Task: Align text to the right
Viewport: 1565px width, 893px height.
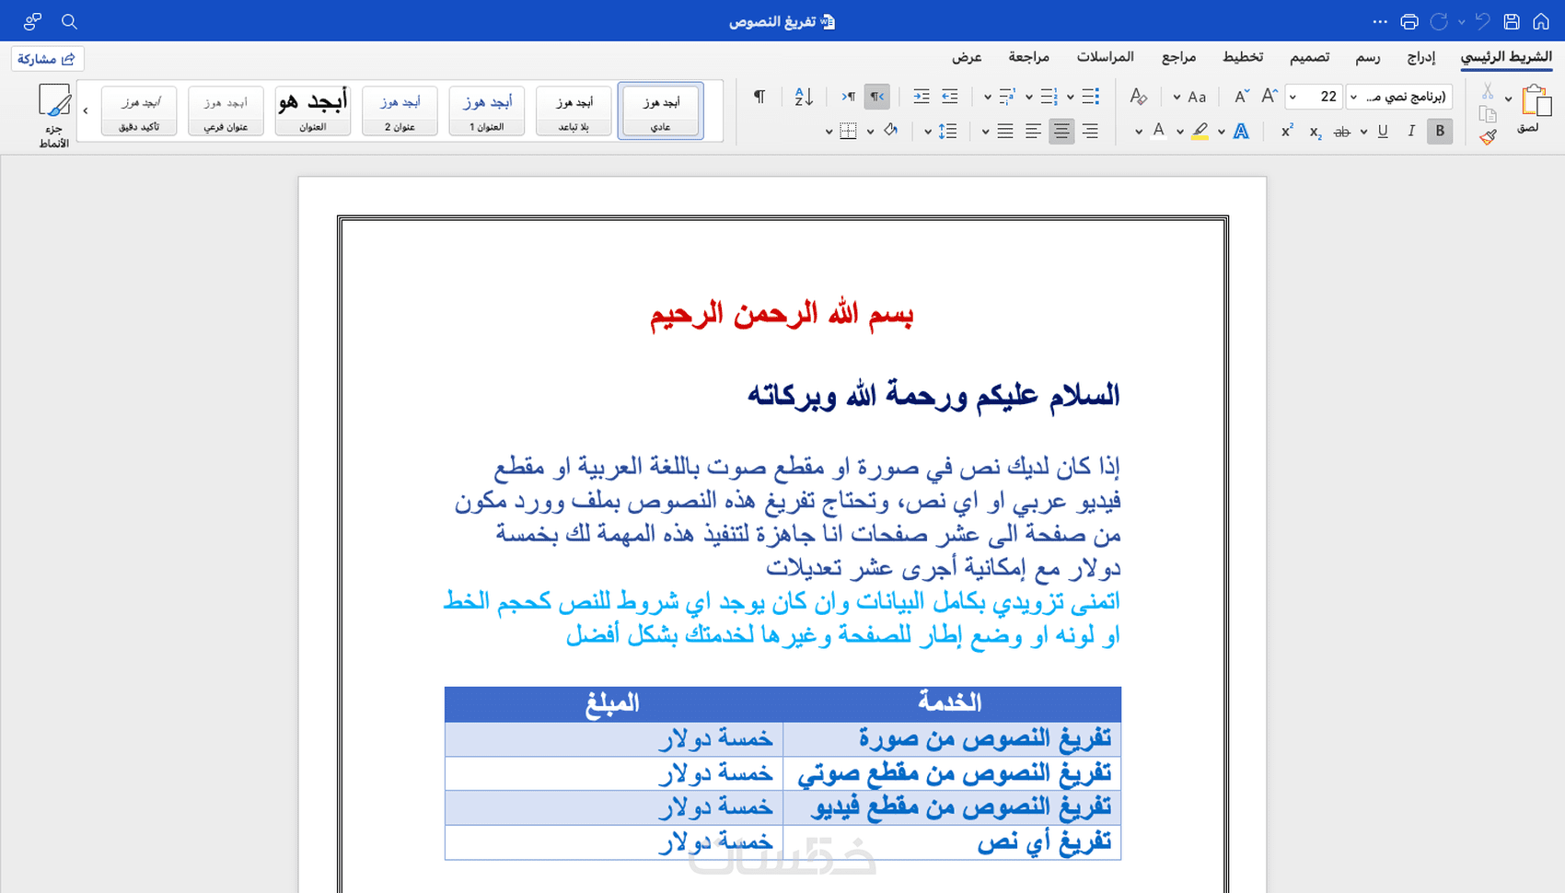Action: (1090, 132)
